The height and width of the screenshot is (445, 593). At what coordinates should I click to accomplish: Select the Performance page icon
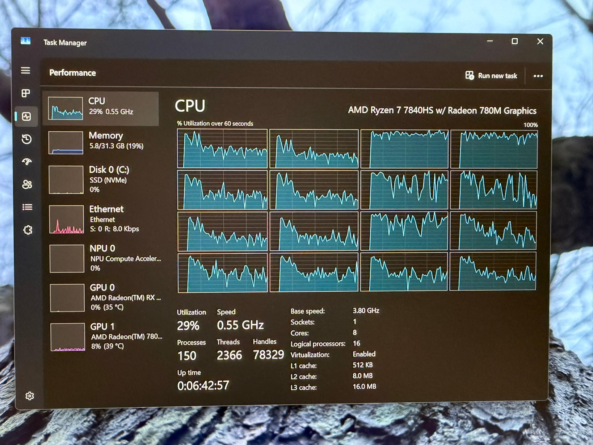point(27,117)
